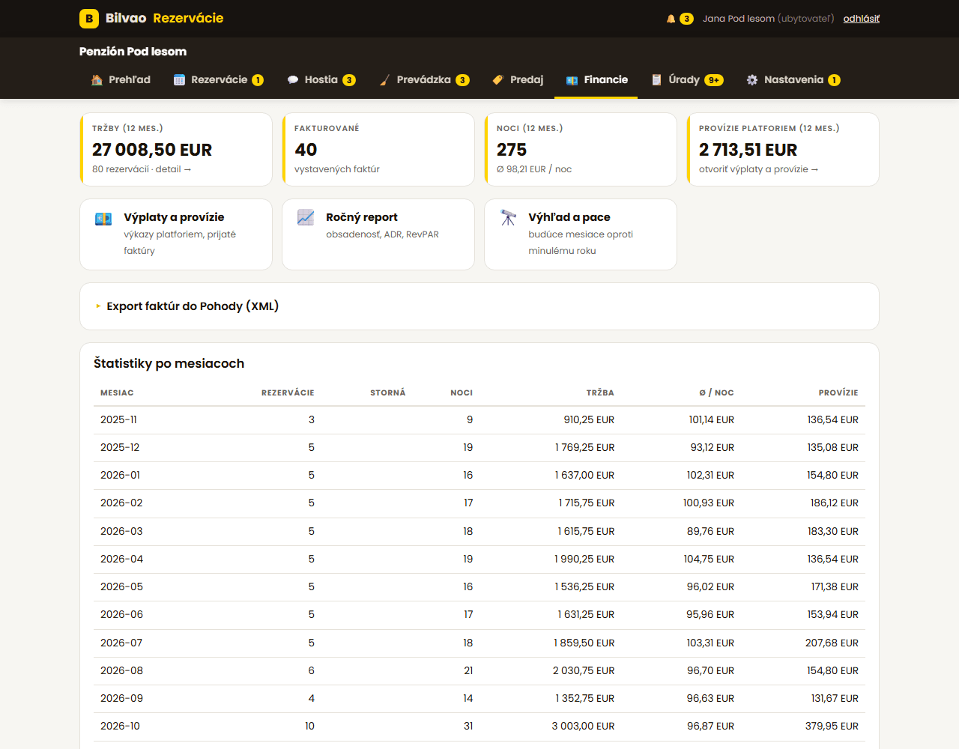Click the 2025-11 month row label
Screen dimensions: 959x749
coord(118,420)
